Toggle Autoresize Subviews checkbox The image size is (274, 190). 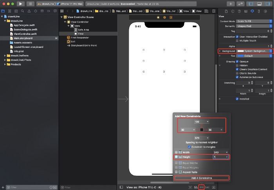click(237, 77)
